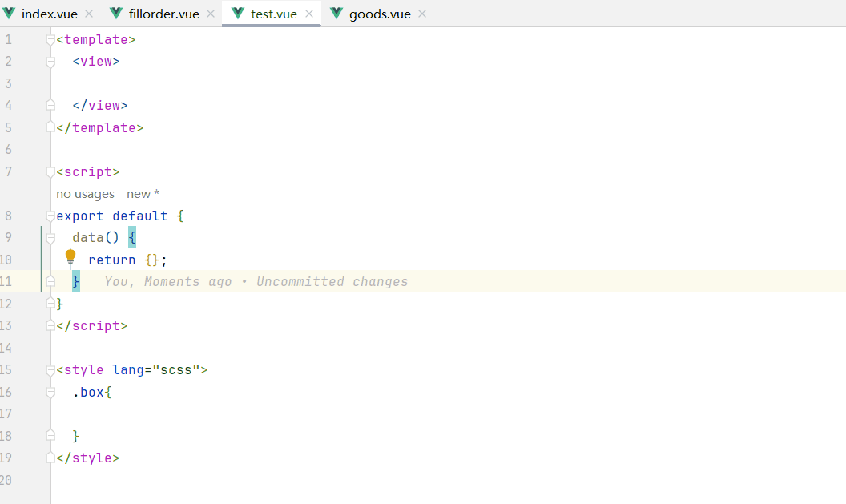Click the '.box{' selector text
Image resolution: width=846 pixels, height=504 pixels.
tap(92, 392)
